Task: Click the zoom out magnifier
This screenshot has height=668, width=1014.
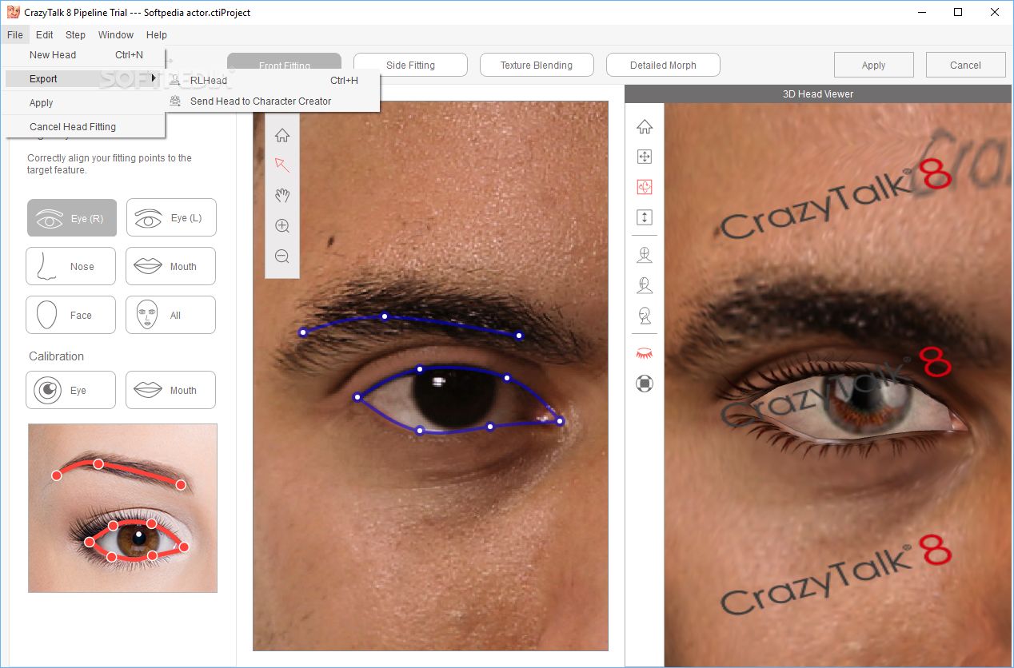Action: (282, 256)
